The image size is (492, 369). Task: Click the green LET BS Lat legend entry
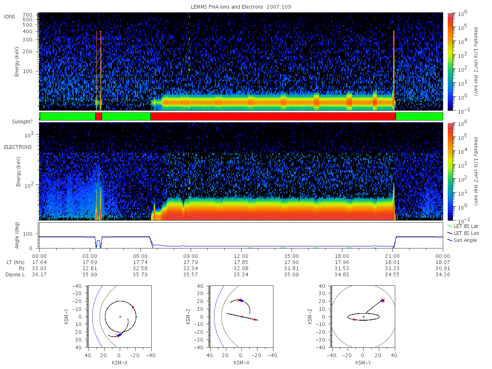click(462, 226)
